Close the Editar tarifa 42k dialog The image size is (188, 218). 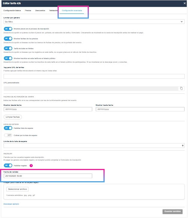coord(185,3)
